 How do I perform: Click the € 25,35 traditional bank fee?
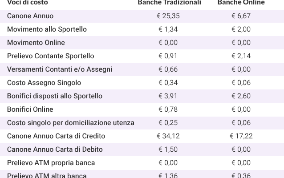point(168,16)
